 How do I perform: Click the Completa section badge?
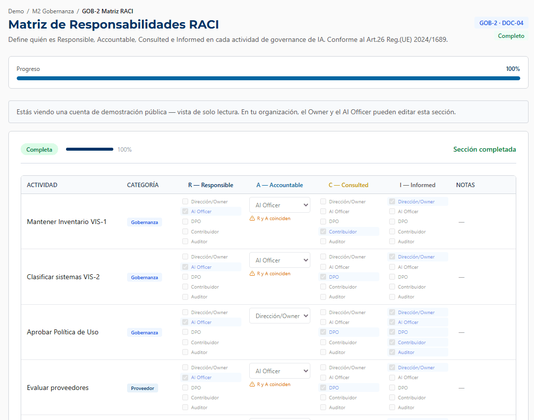pyautogui.click(x=39, y=149)
